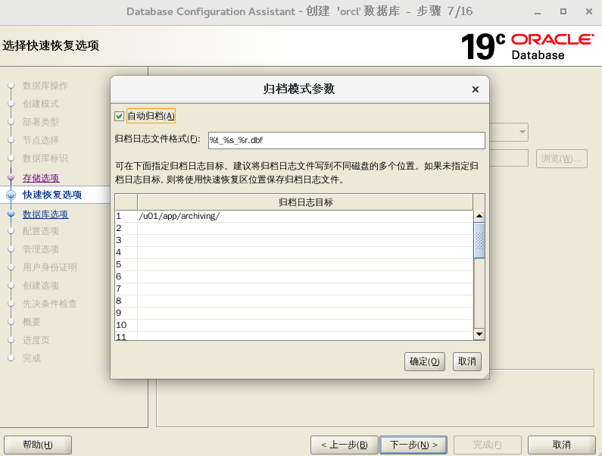The width and height of the screenshot is (602, 456).
Task: Click the empty row 2 destination cell
Action: coord(304,228)
